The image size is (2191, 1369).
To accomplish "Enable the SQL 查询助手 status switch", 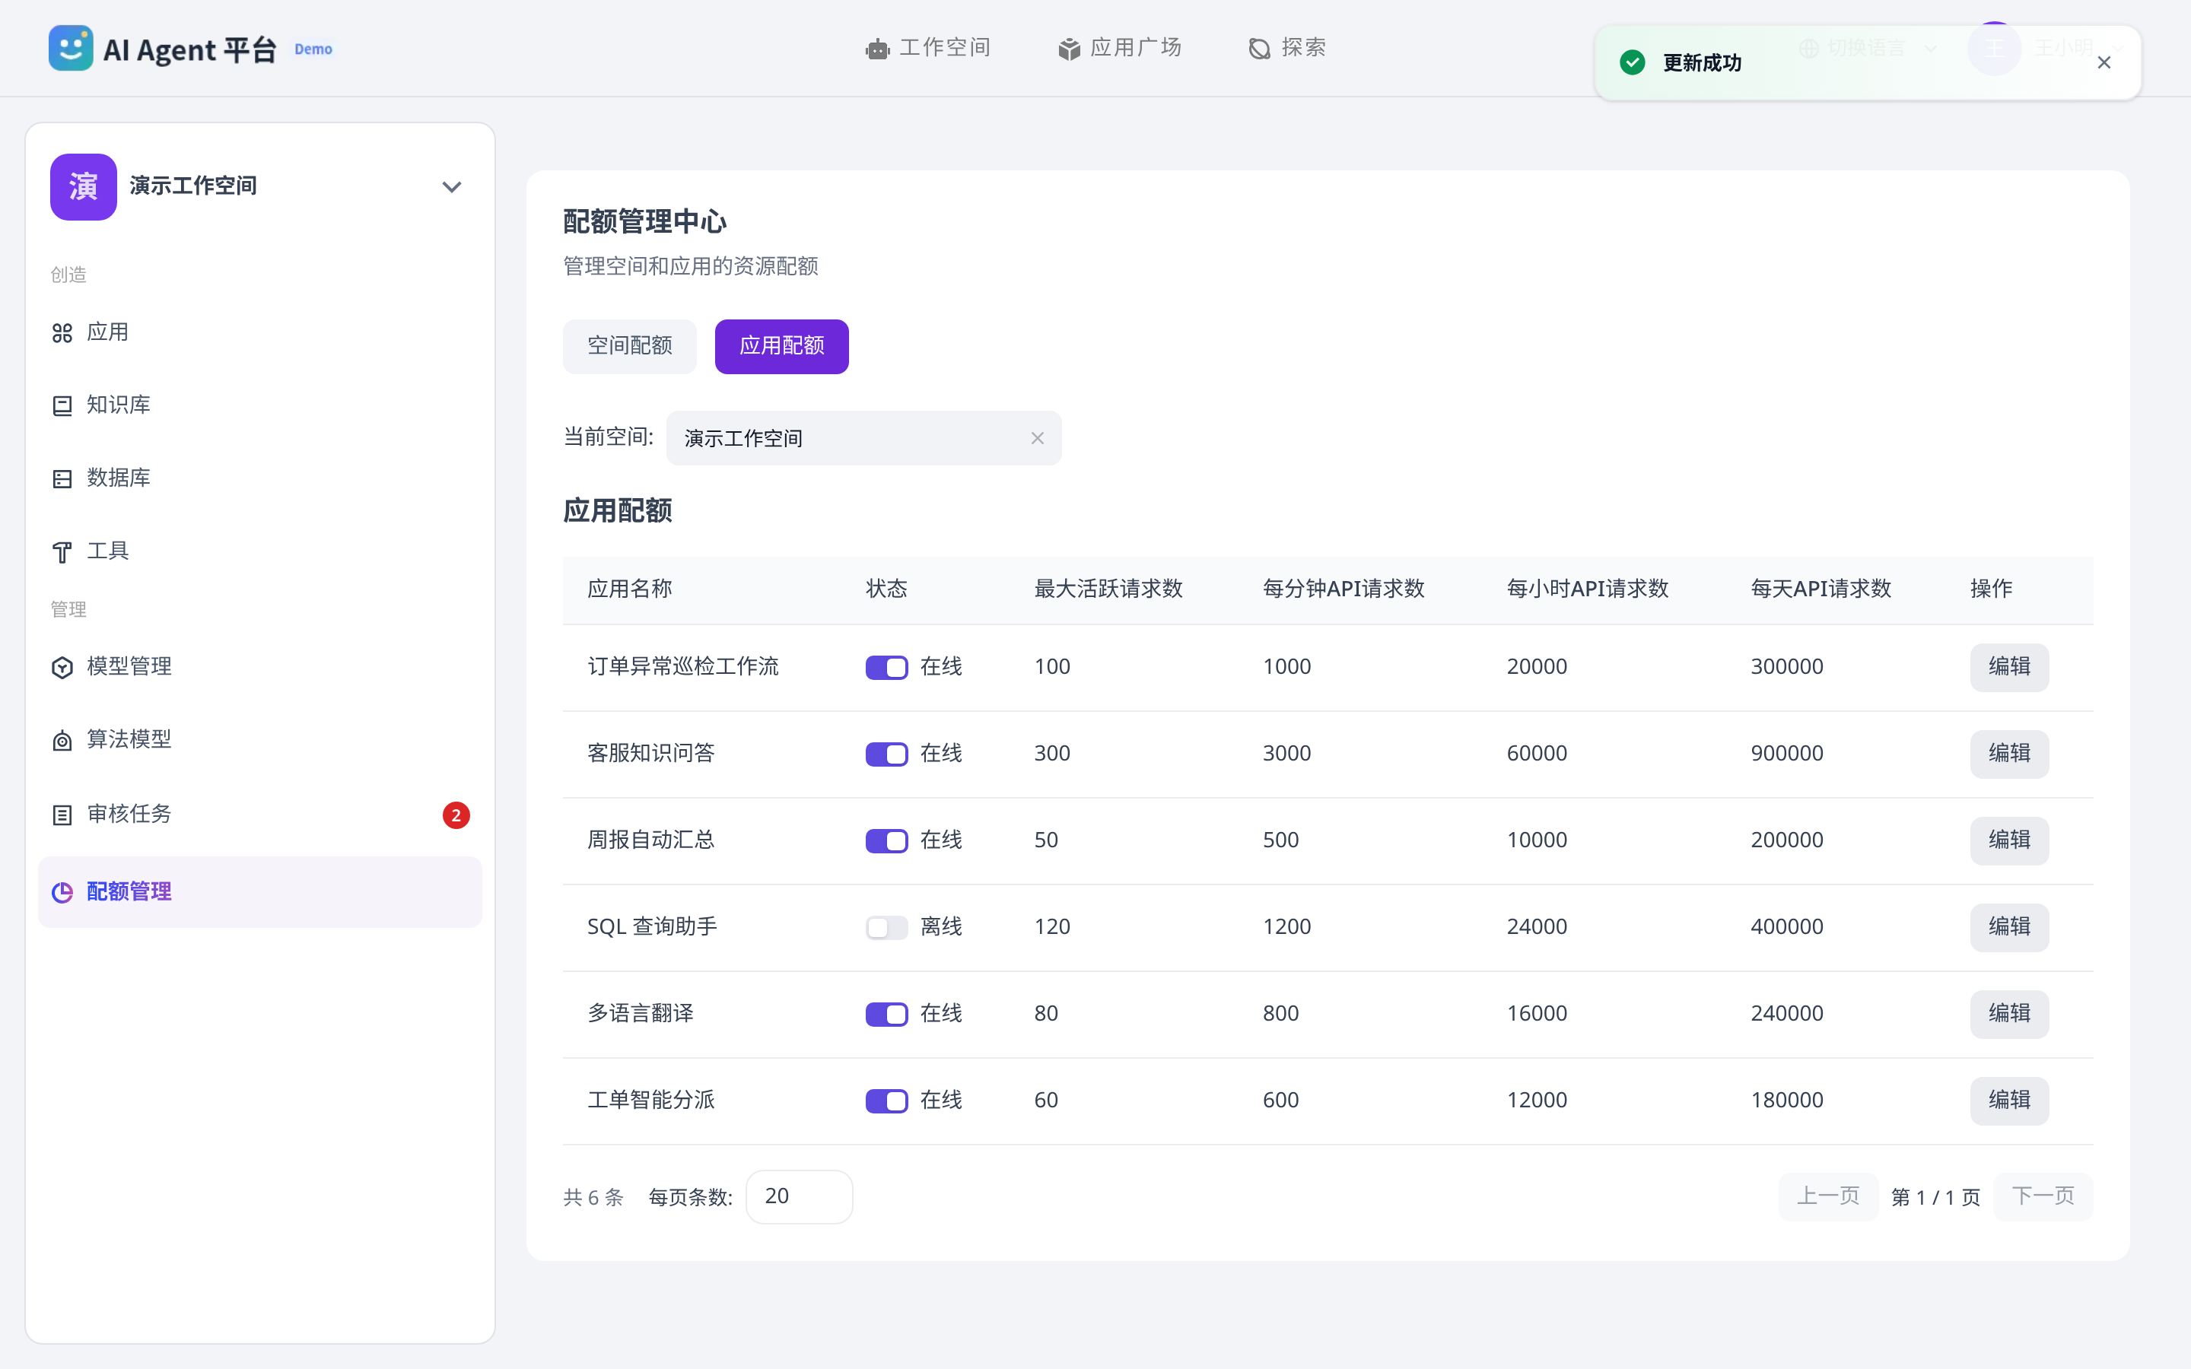I will pyautogui.click(x=886, y=927).
